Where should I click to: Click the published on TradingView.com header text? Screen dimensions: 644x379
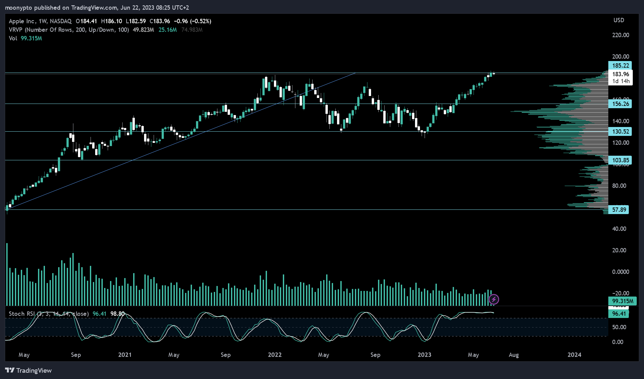[75, 8]
